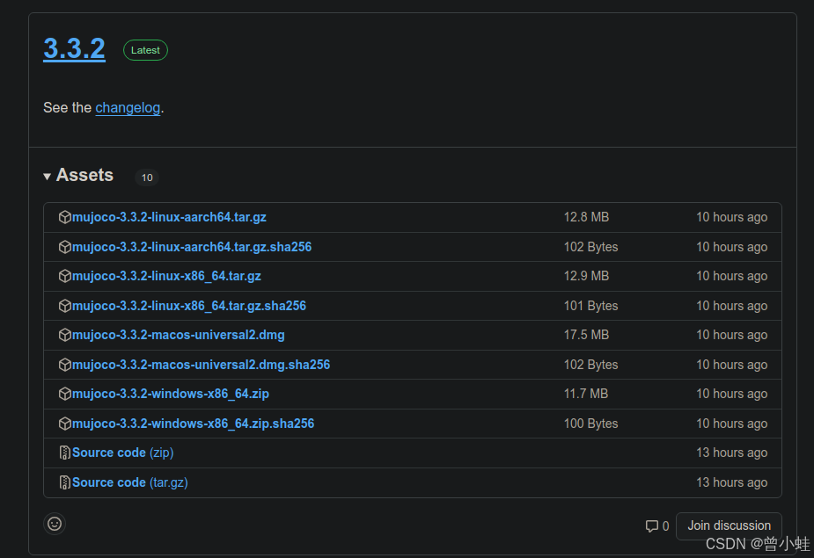Download mujoco-3.3.2-windows-x86_64.zip
The image size is (814, 558).
pos(170,395)
